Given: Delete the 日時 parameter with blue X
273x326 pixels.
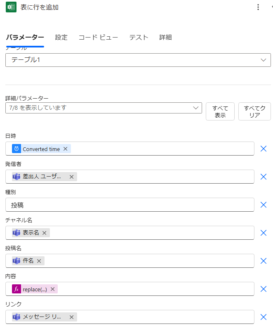Looking at the screenshot, I should point(264,149).
